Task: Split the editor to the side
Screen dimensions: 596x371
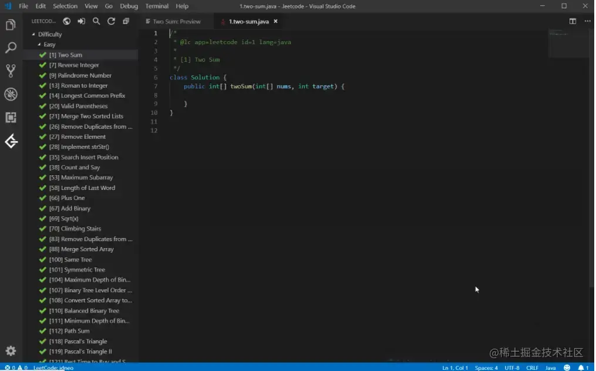Action: pos(573,21)
